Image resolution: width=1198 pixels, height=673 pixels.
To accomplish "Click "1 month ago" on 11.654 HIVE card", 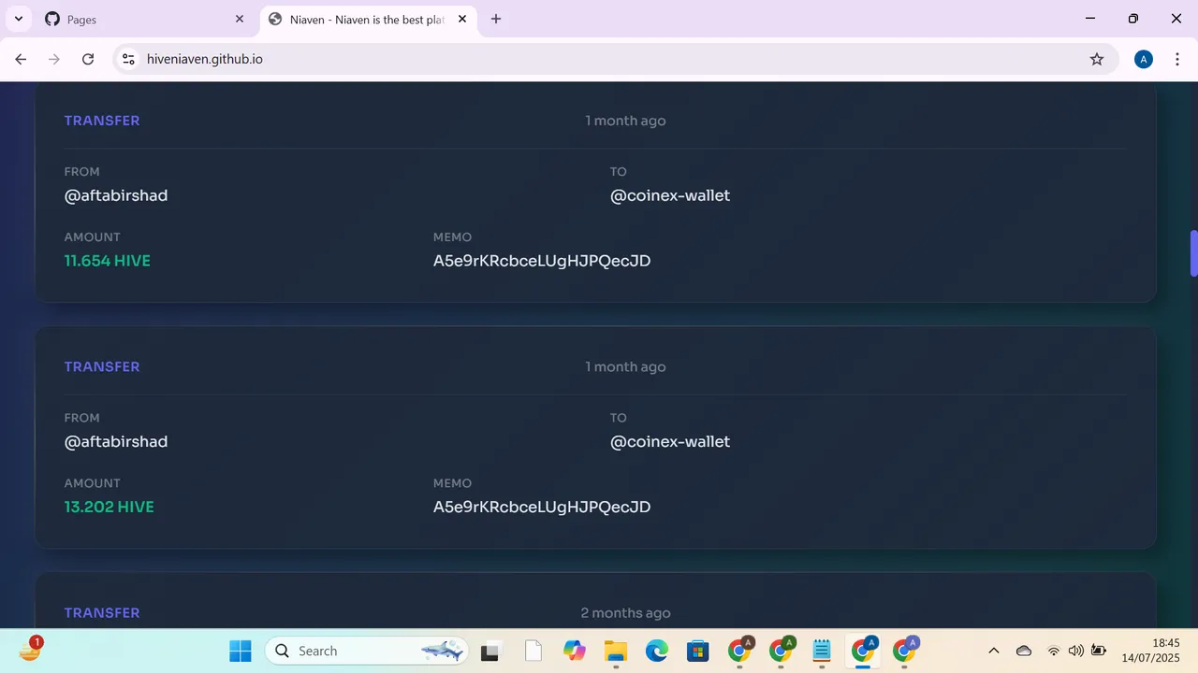I will 625,121.
